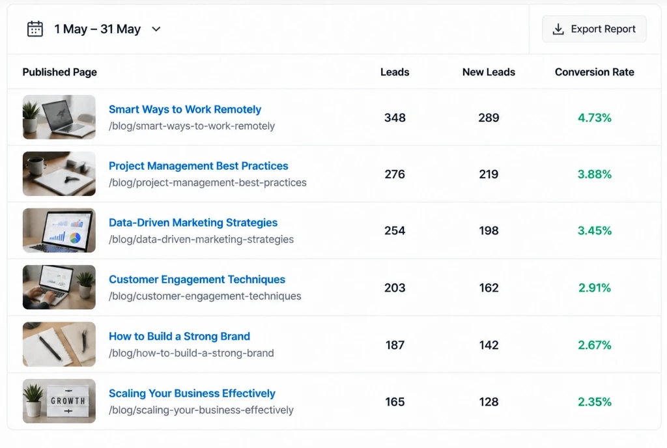Click the Smart Ways to Work Remotely thumbnail
667x448 pixels.
point(59,117)
